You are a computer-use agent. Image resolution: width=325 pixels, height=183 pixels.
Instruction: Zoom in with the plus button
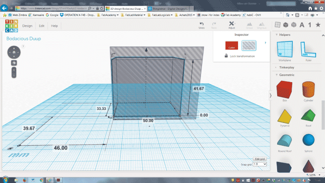click(14, 70)
